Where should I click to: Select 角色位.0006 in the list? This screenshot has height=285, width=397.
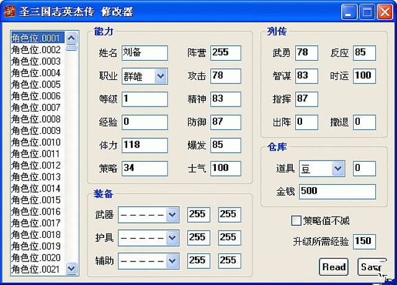(x=37, y=96)
